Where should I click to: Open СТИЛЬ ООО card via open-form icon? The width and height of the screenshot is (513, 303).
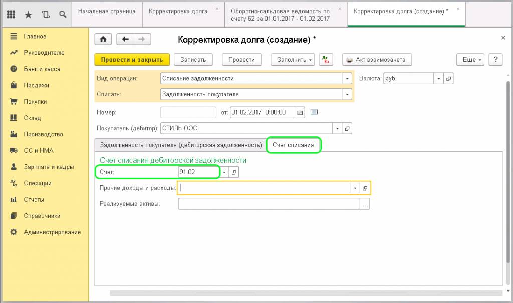pos(347,128)
